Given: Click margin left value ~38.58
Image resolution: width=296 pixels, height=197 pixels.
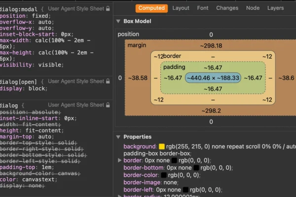Looking at the screenshot, I should 138,78.
